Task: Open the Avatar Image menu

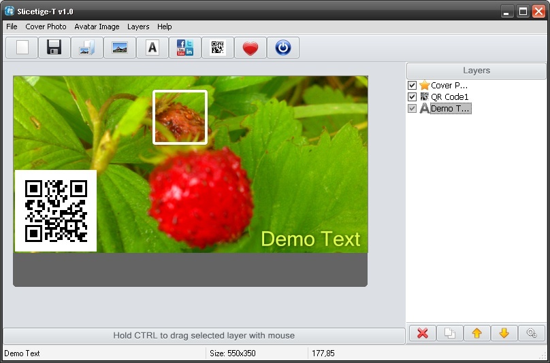Action: pyautogui.click(x=97, y=27)
